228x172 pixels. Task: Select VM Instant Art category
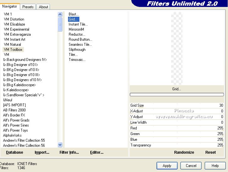coord(14,39)
